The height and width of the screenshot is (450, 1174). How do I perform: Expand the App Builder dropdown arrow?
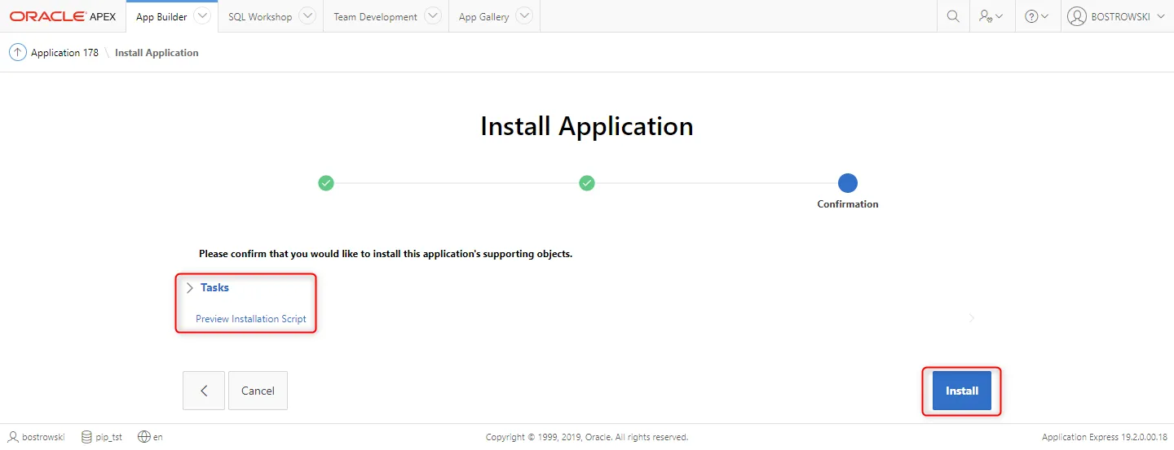pyautogui.click(x=202, y=16)
